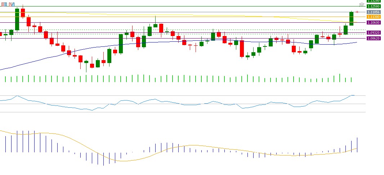
Task: Click the 1.08620 price level label
Action: [374, 38]
